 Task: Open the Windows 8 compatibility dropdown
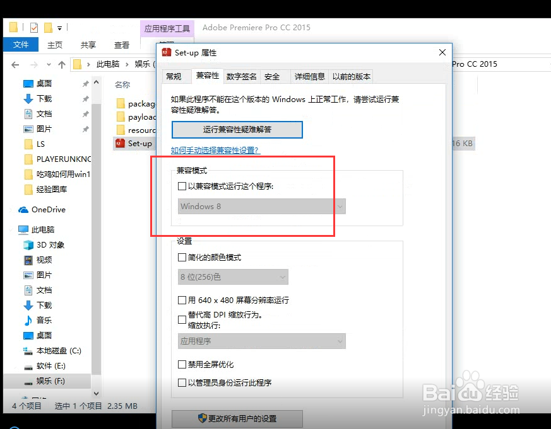click(x=262, y=206)
